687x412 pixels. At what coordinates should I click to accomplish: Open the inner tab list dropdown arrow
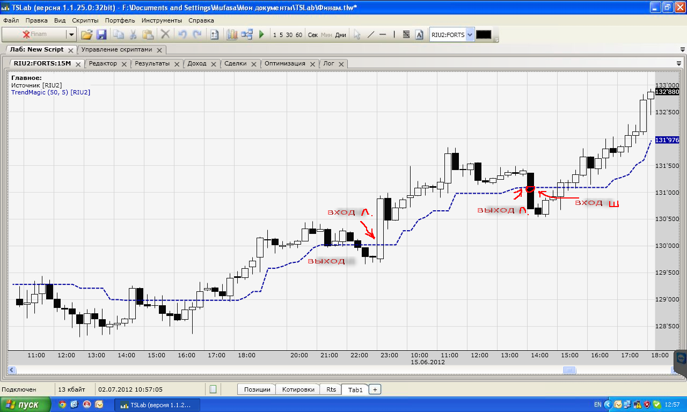[x=679, y=63]
